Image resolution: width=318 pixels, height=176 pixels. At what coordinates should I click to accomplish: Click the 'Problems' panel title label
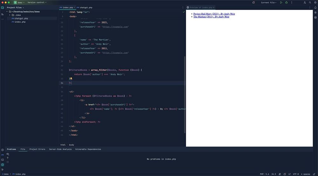click(x=11, y=149)
